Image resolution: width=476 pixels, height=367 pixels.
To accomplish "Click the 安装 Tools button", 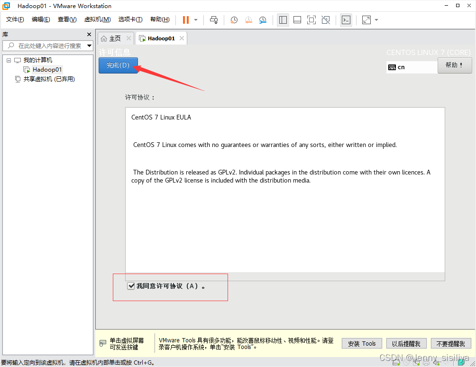I will (362, 344).
